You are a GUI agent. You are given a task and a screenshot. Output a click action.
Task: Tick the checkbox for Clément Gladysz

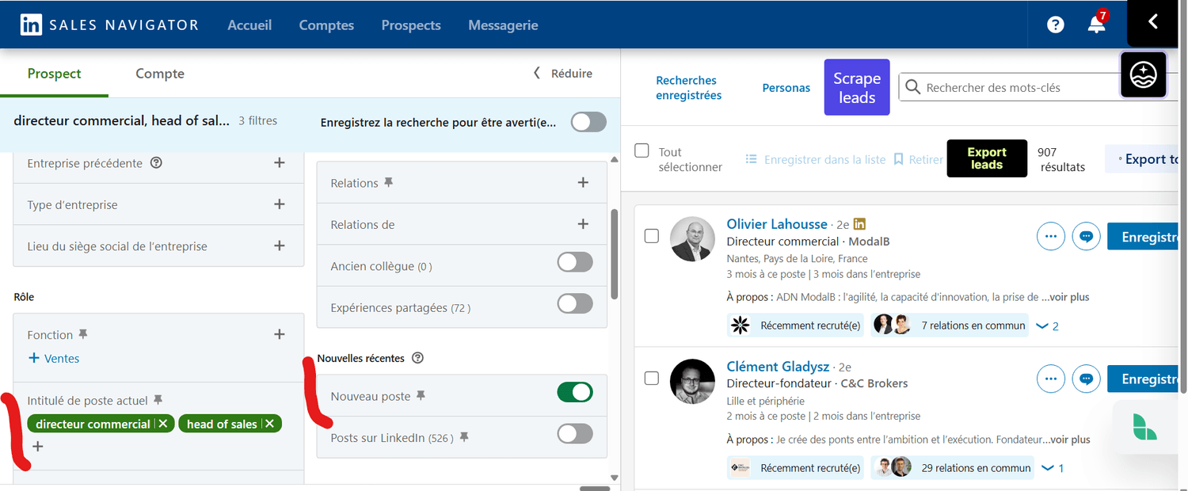click(x=651, y=379)
